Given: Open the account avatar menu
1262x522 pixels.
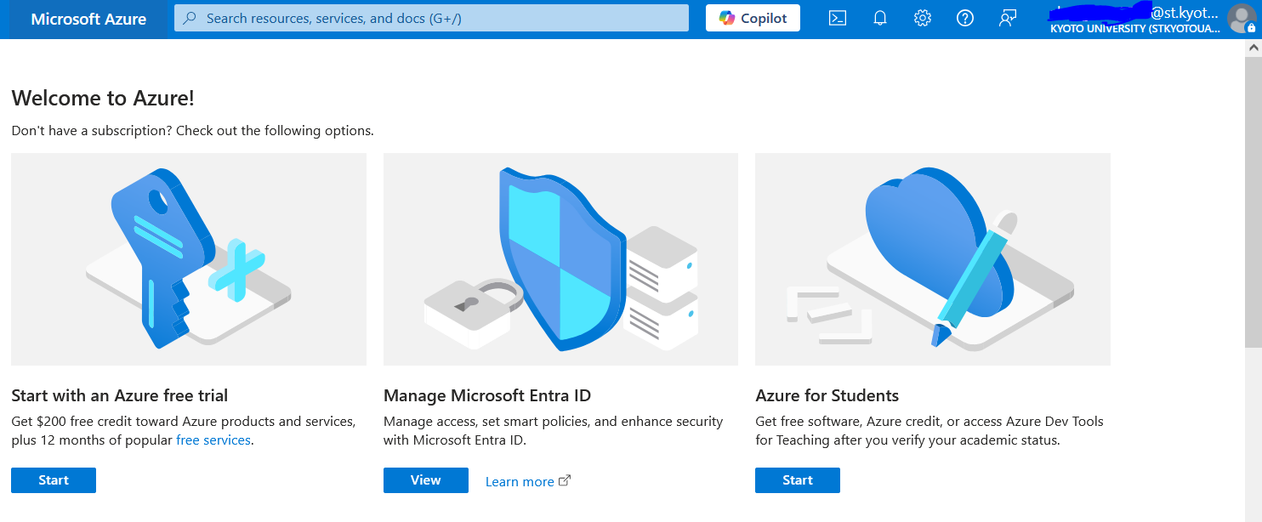Looking at the screenshot, I should tap(1241, 18).
